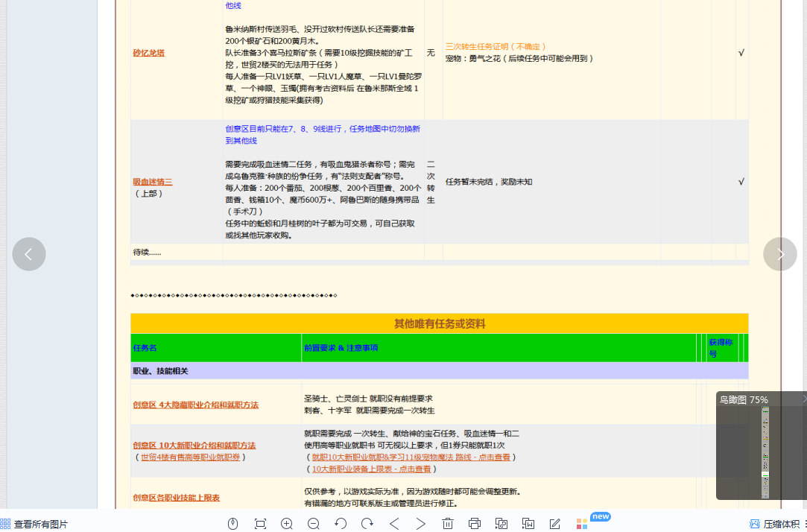Rotate image clockwise
807x532 pixels.
coord(367,524)
